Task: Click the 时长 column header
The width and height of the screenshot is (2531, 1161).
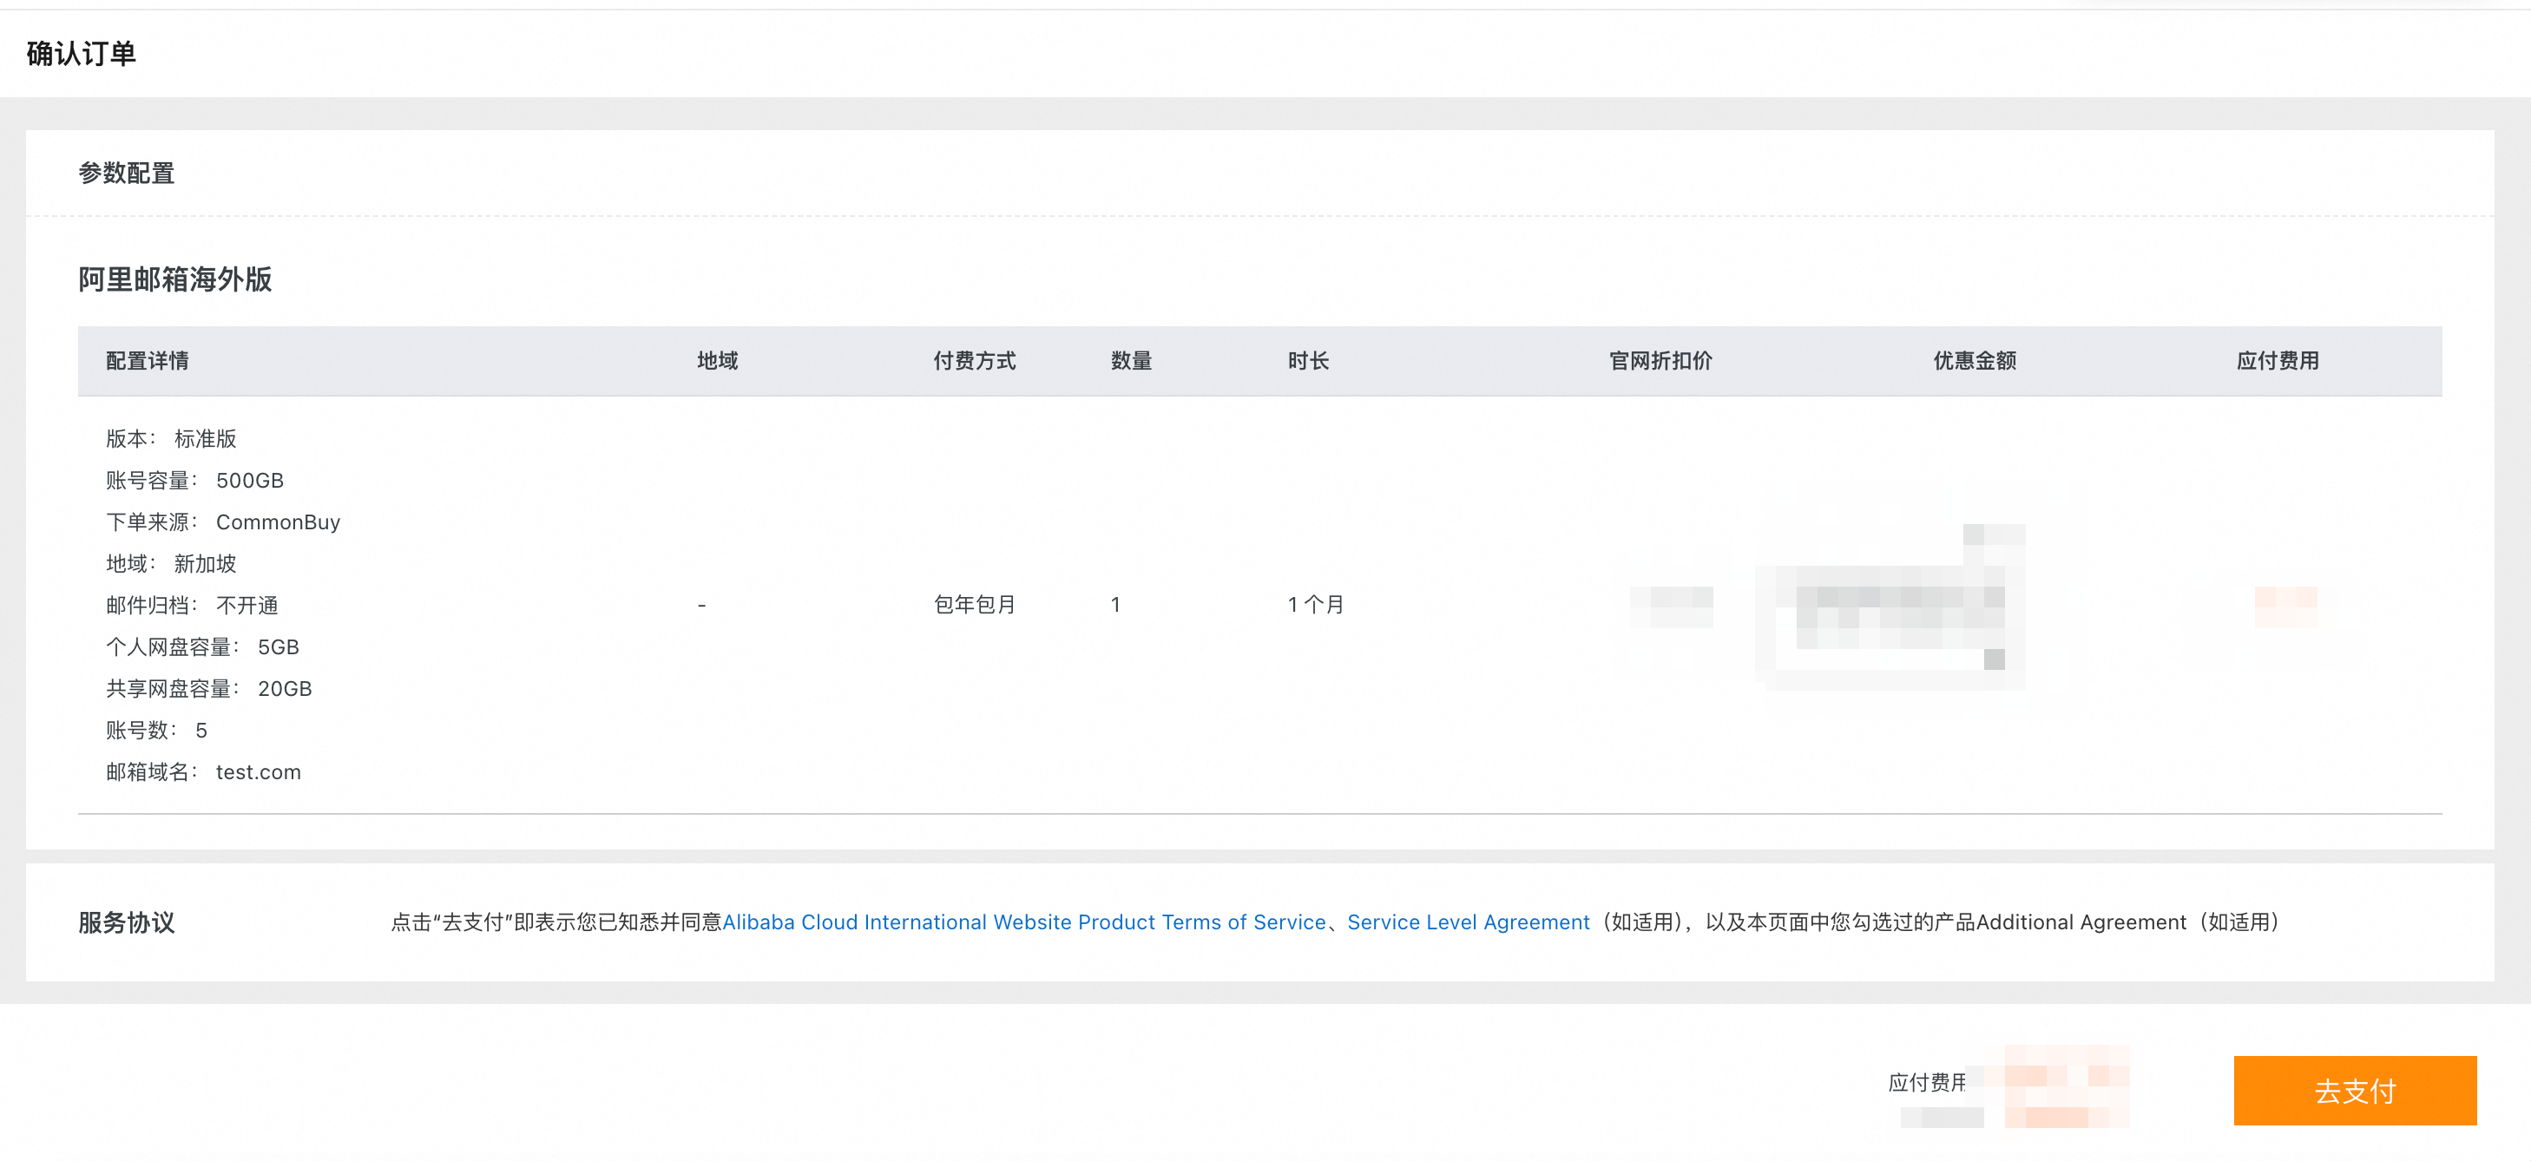Action: pos(1308,360)
